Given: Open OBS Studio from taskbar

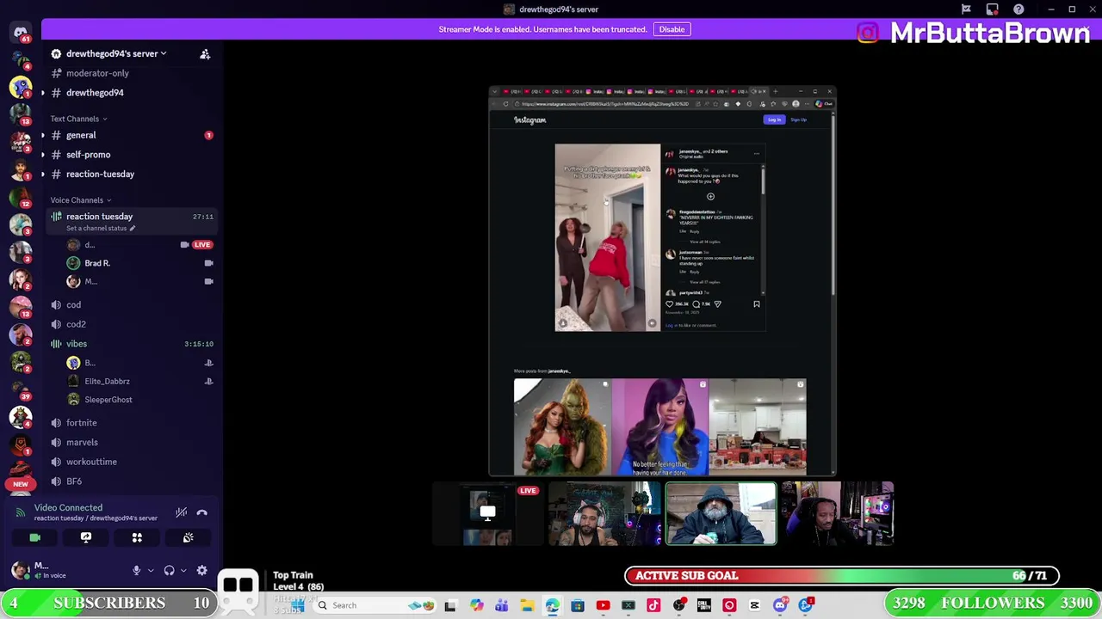Looking at the screenshot, I should click(679, 605).
